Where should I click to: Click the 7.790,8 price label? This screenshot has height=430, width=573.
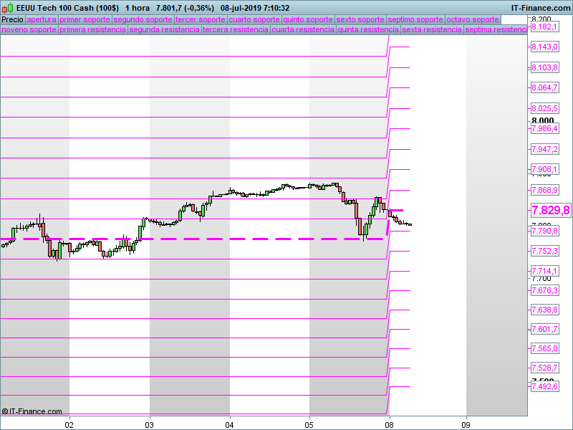click(x=544, y=231)
